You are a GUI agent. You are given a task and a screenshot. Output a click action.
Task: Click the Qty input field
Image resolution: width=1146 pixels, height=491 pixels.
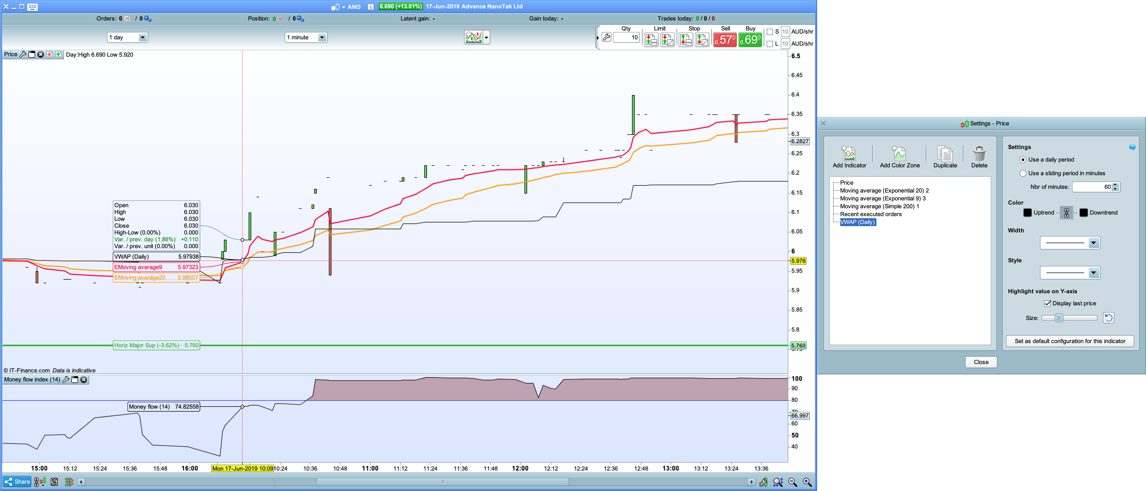coord(626,38)
